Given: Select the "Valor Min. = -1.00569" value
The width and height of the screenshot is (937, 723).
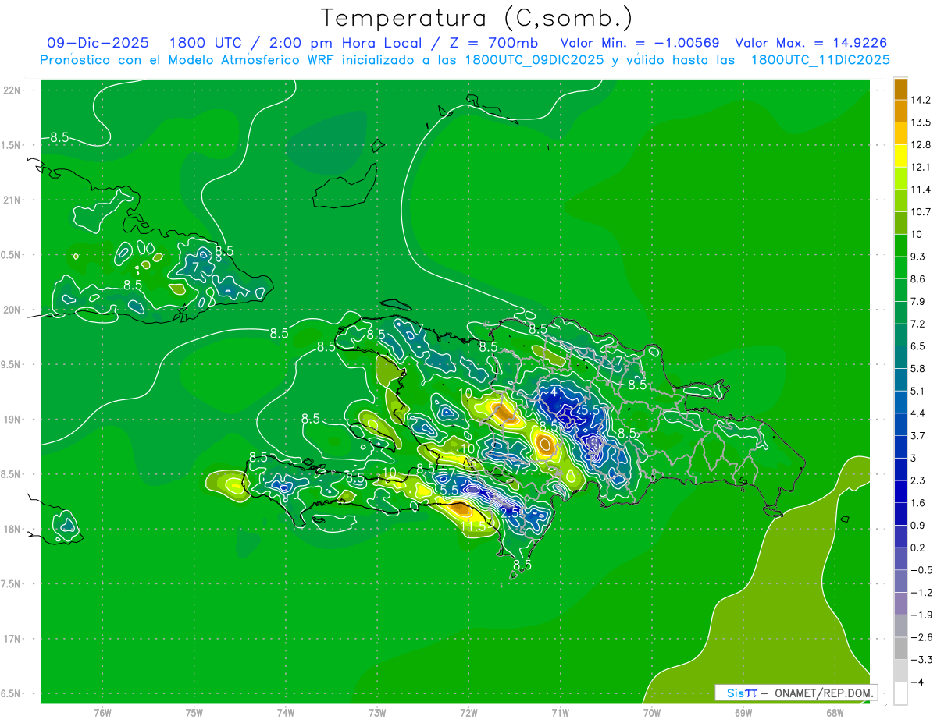Looking at the screenshot, I should click(x=640, y=44).
